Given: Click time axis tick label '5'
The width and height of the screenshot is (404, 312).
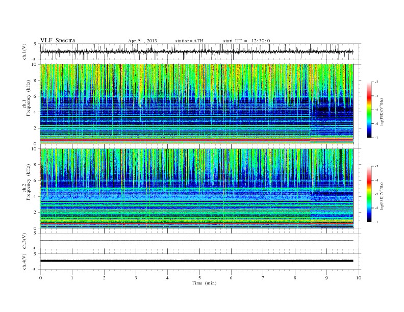Looking at the screenshot, I should tap(199, 278).
